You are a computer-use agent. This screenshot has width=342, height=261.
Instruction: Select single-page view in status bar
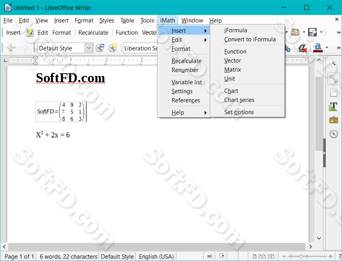(254, 256)
